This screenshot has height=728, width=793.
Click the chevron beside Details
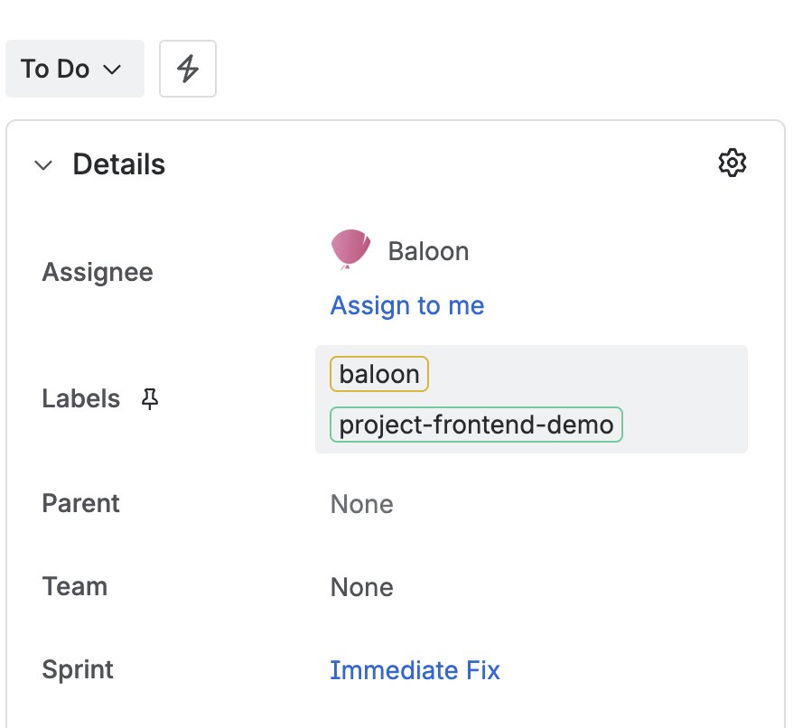(x=43, y=164)
